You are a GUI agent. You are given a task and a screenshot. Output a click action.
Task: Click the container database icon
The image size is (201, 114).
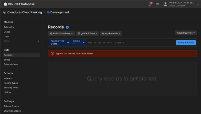[x=4, y=12]
